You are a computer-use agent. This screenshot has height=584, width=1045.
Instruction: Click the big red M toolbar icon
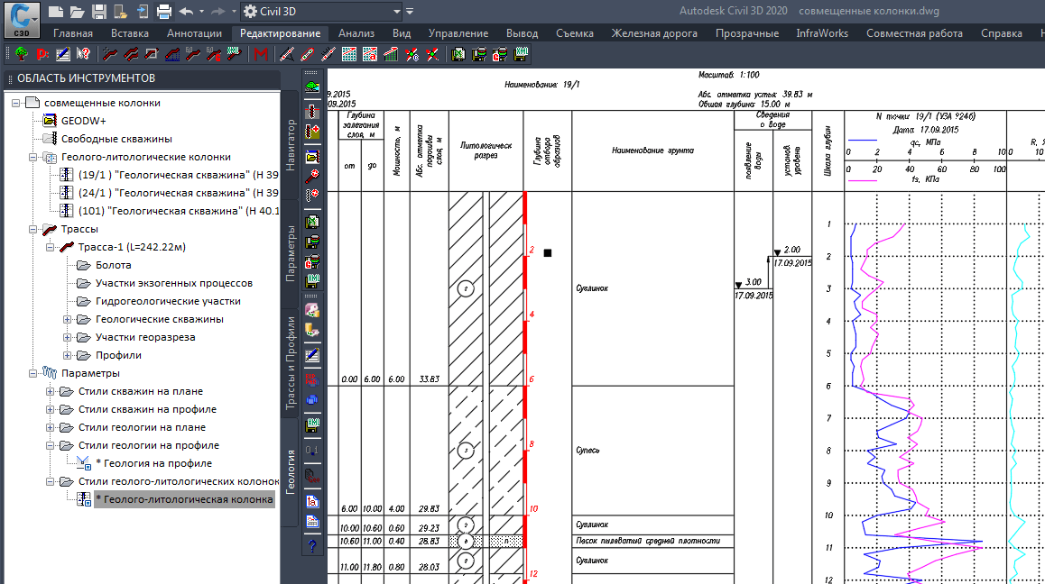coord(261,55)
